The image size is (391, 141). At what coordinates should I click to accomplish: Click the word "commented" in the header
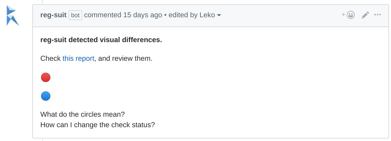102,15
